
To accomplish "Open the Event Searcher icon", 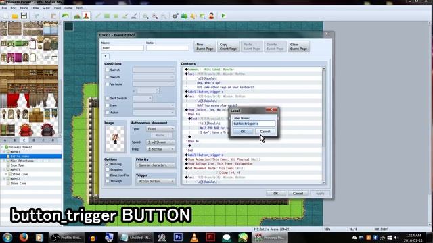I will (x=202, y=16).
